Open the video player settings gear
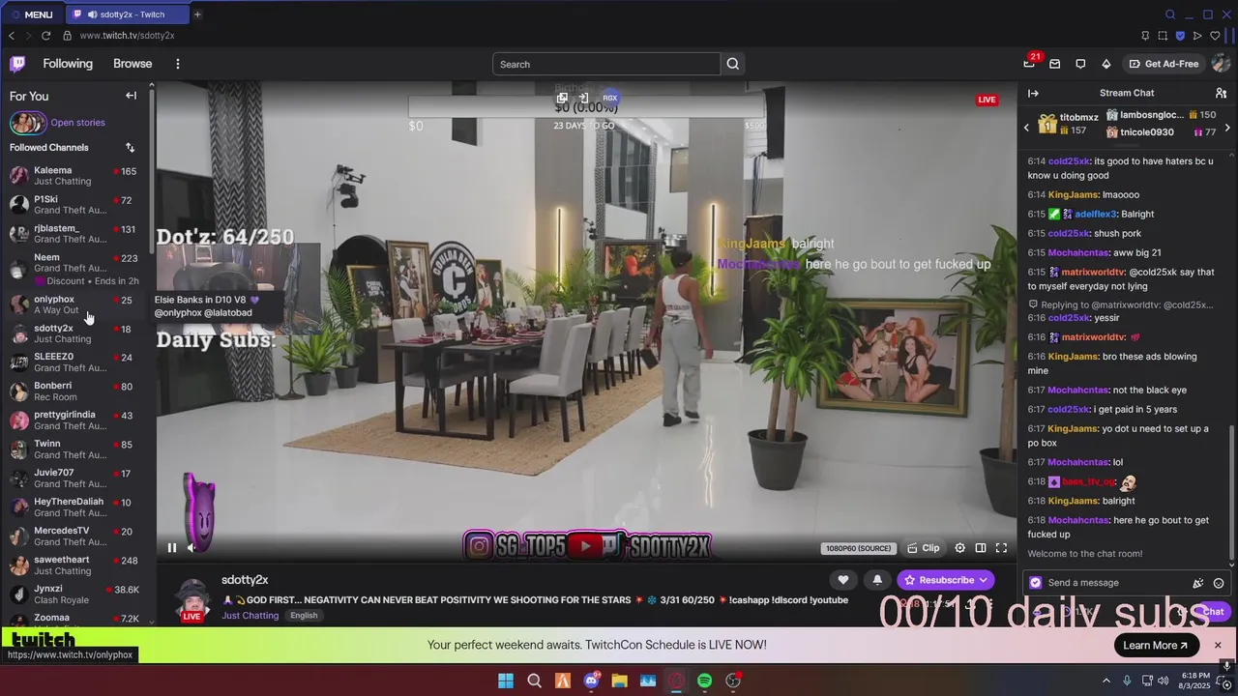Screen dimensions: 1238x696 pos(959,548)
